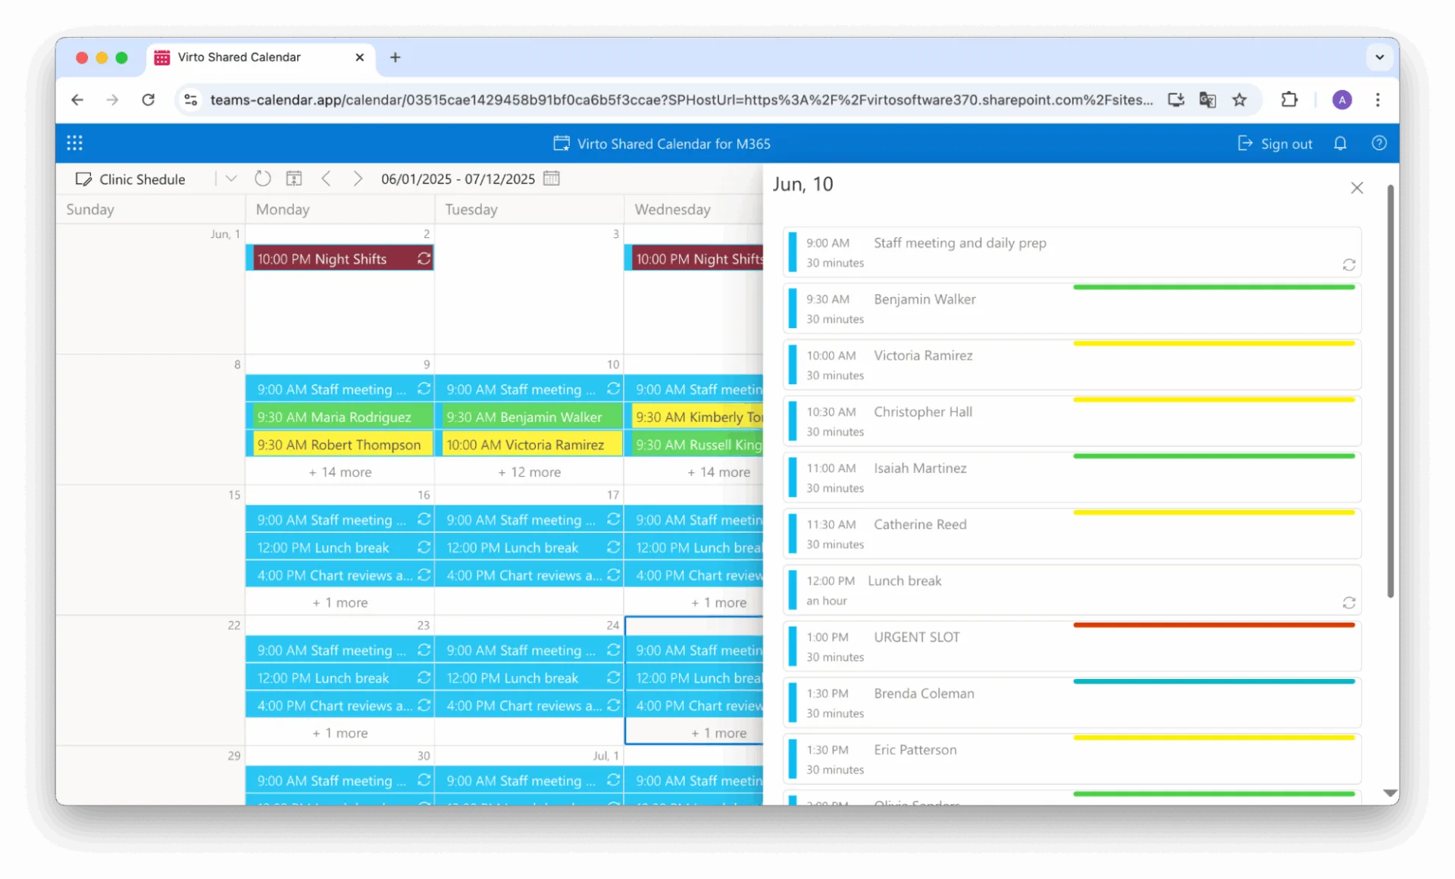Bookmark page with star icon

(x=1239, y=100)
